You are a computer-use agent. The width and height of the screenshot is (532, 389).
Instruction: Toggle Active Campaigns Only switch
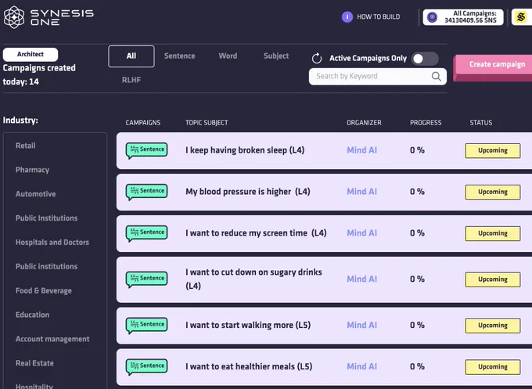[x=425, y=59]
